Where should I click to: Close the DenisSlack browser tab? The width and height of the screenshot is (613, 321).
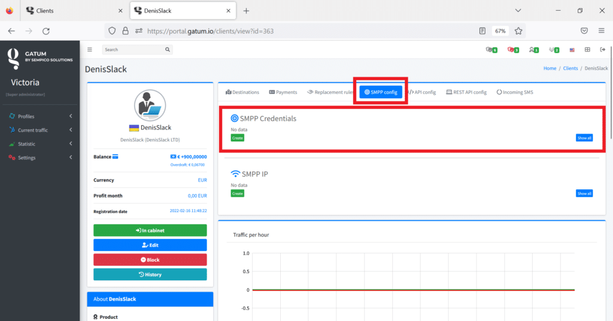(228, 11)
